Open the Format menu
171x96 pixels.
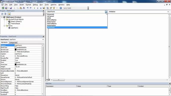coord(28,5)
